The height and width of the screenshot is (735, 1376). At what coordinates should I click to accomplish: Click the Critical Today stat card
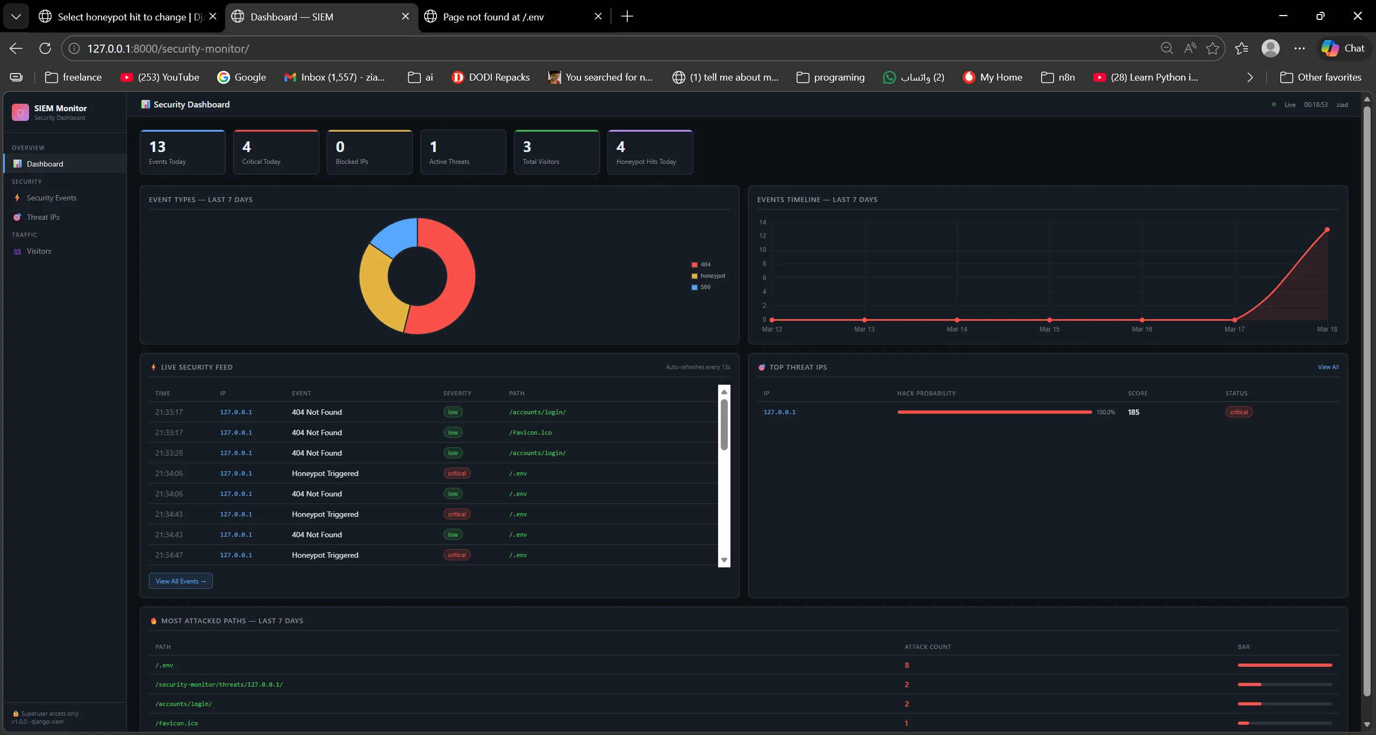point(276,152)
